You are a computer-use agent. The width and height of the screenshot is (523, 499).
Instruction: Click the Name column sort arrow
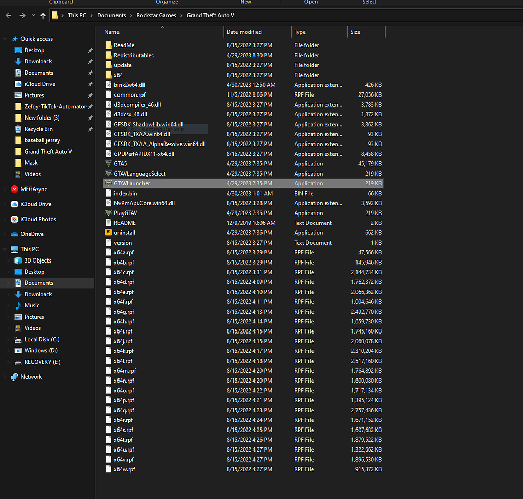point(162,27)
